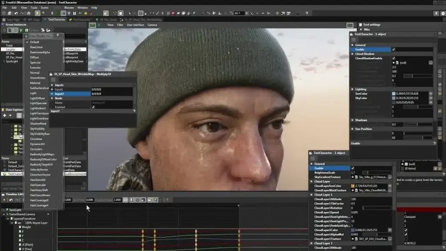Screen dimensions: 446x251
Task: Click the yellow sun icon on the main toolbar
Action: (85, 14)
